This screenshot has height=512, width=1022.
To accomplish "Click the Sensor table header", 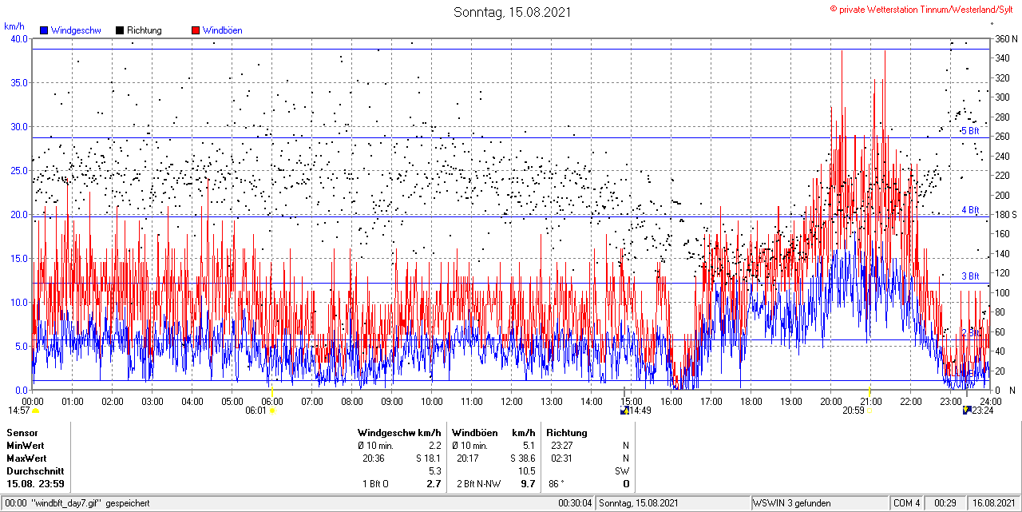I will pyautogui.click(x=22, y=433).
